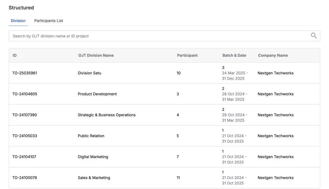Open project ID TO-24107390

(x=25, y=115)
